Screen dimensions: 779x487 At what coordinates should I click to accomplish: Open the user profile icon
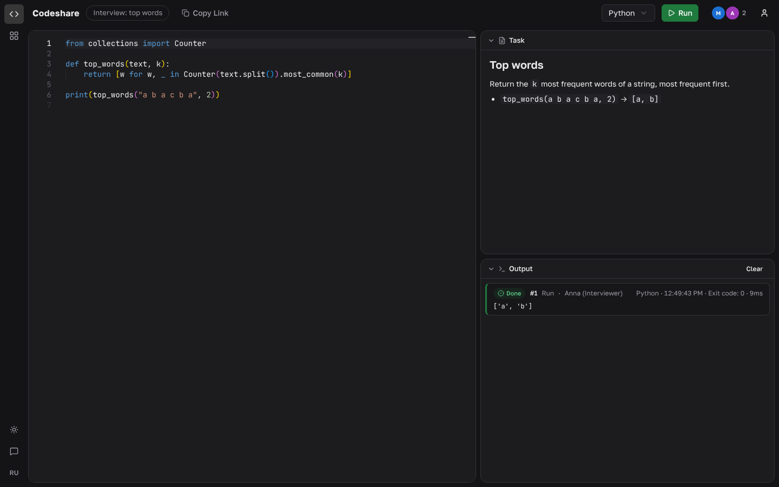[x=764, y=13]
